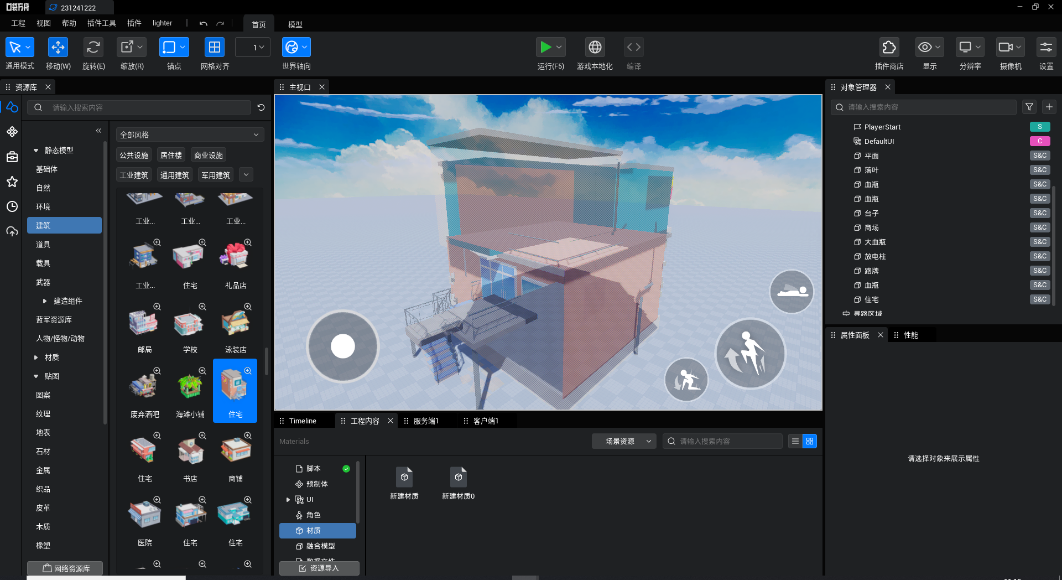Filter by 军用建筑 tag
The width and height of the screenshot is (1062, 580).
pyautogui.click(x=216, y=175)
